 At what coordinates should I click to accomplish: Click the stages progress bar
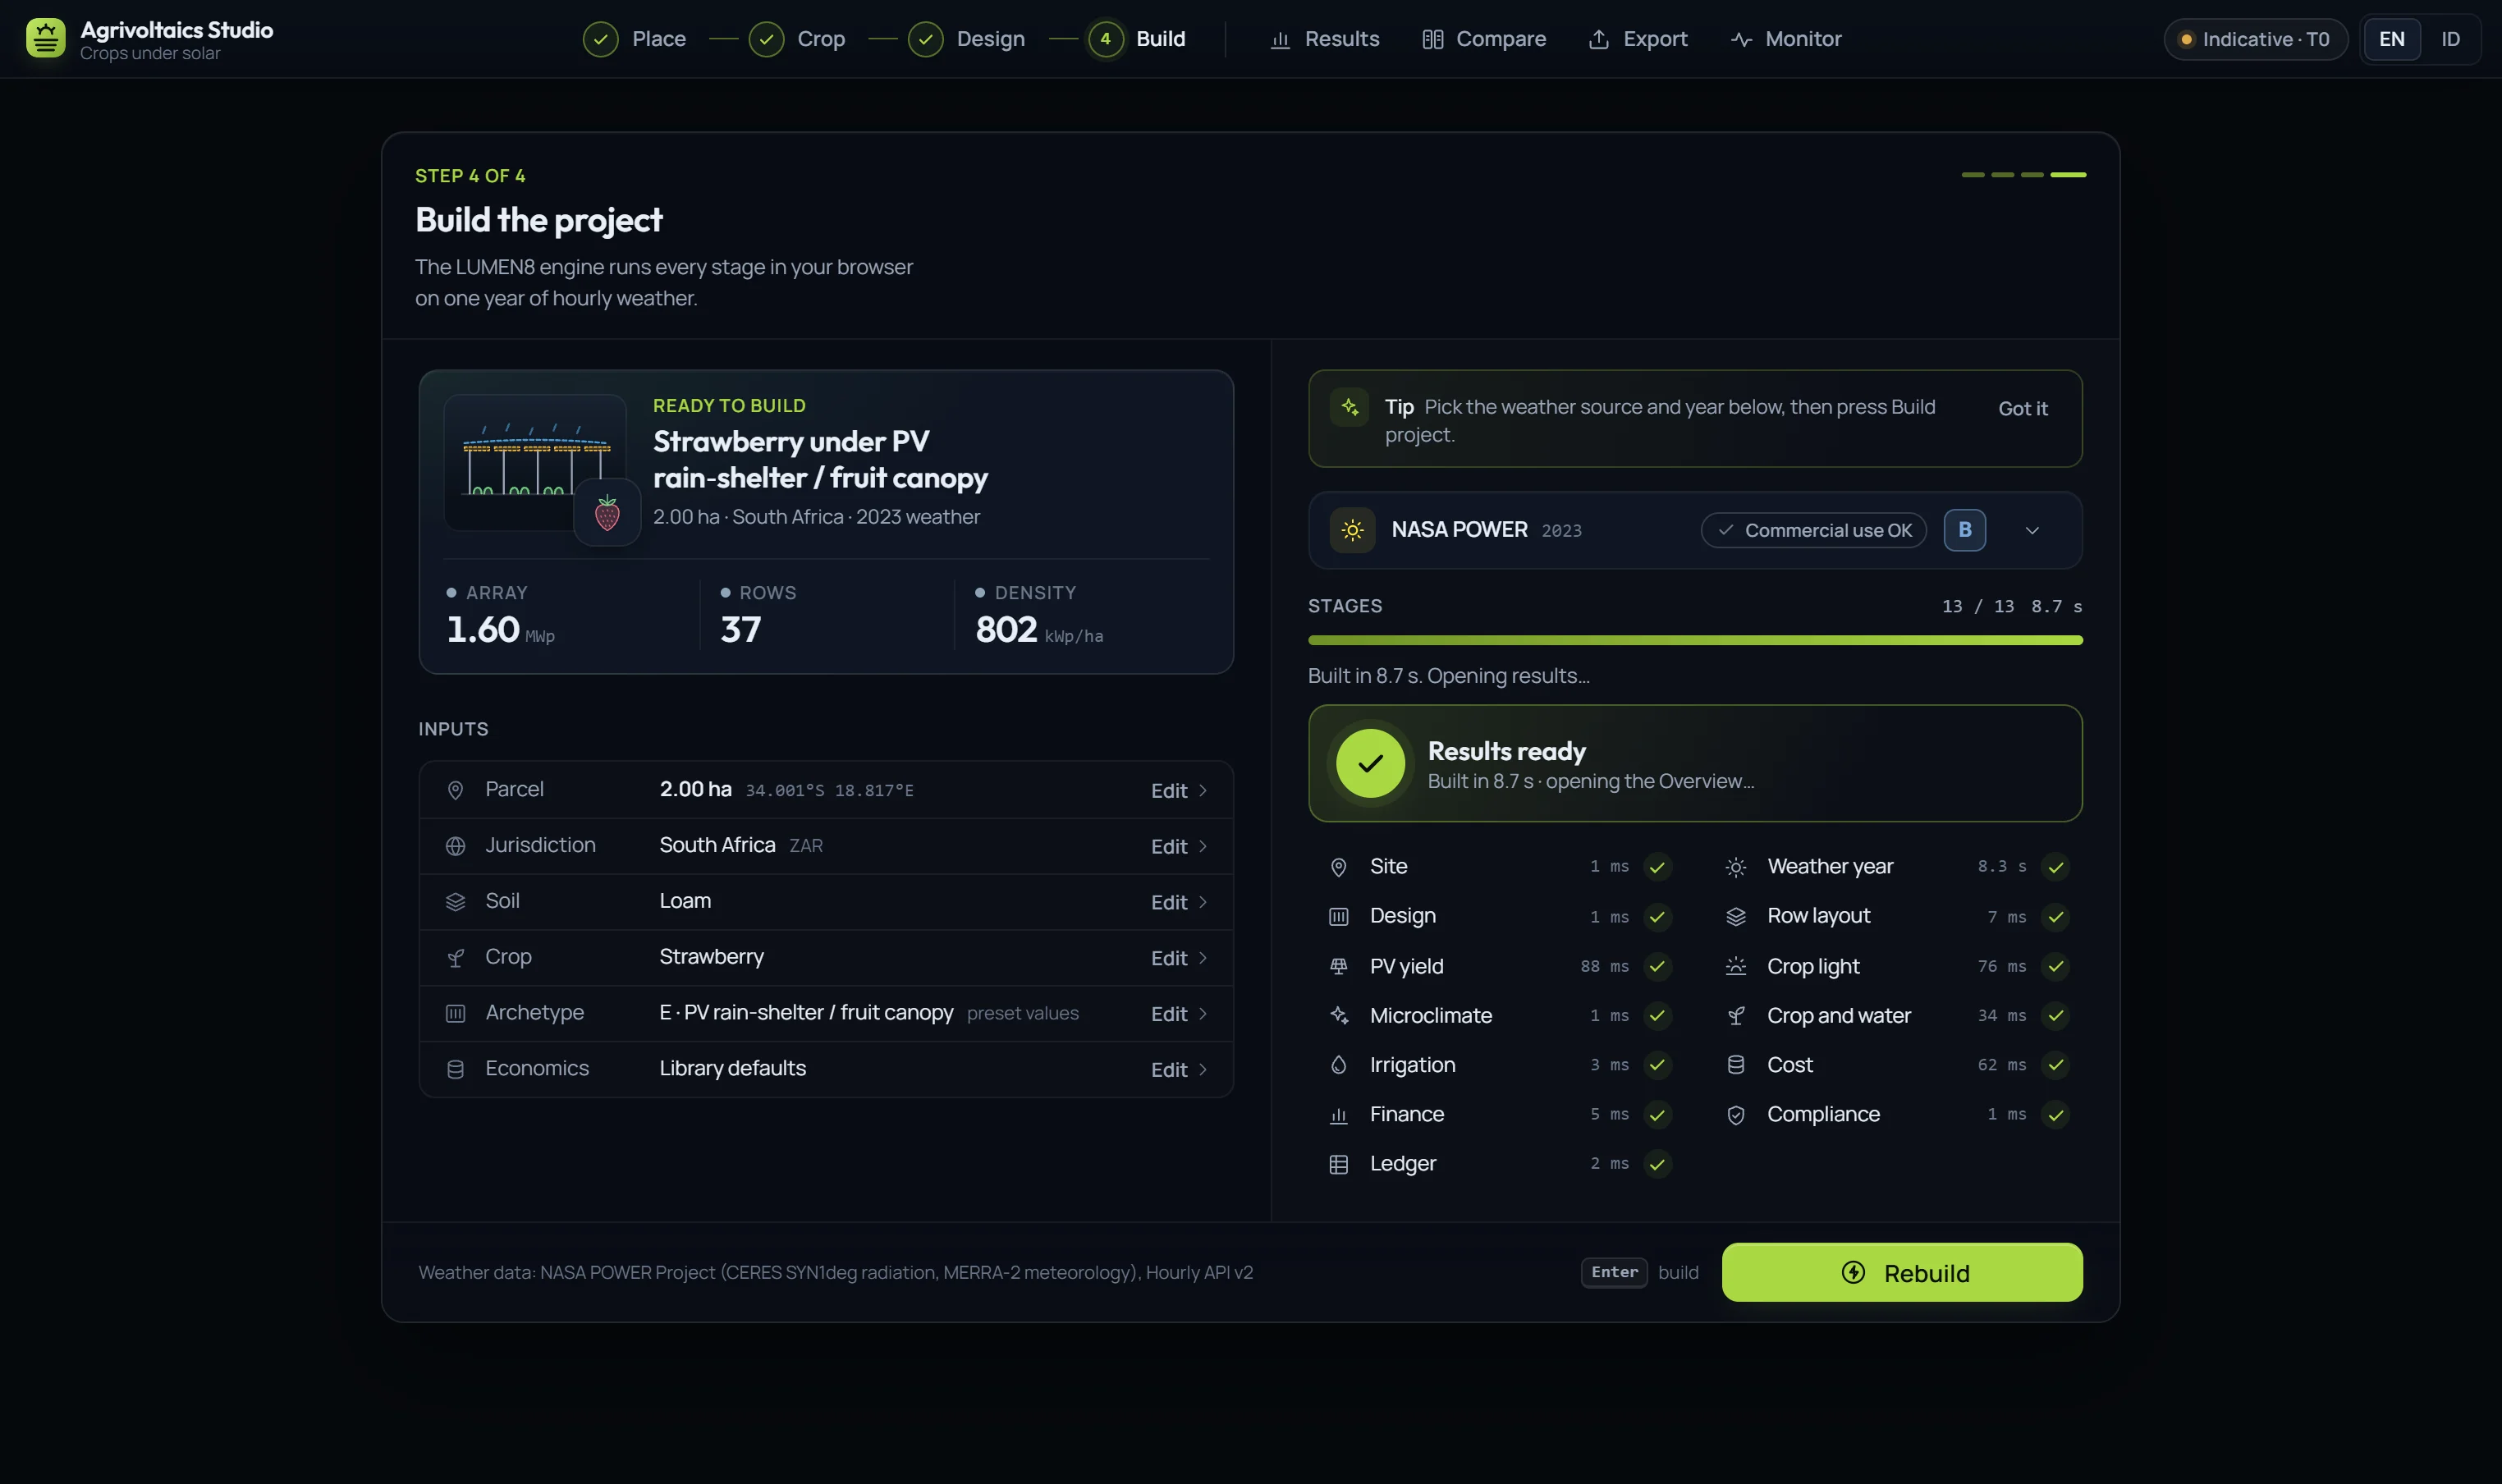1695,640
